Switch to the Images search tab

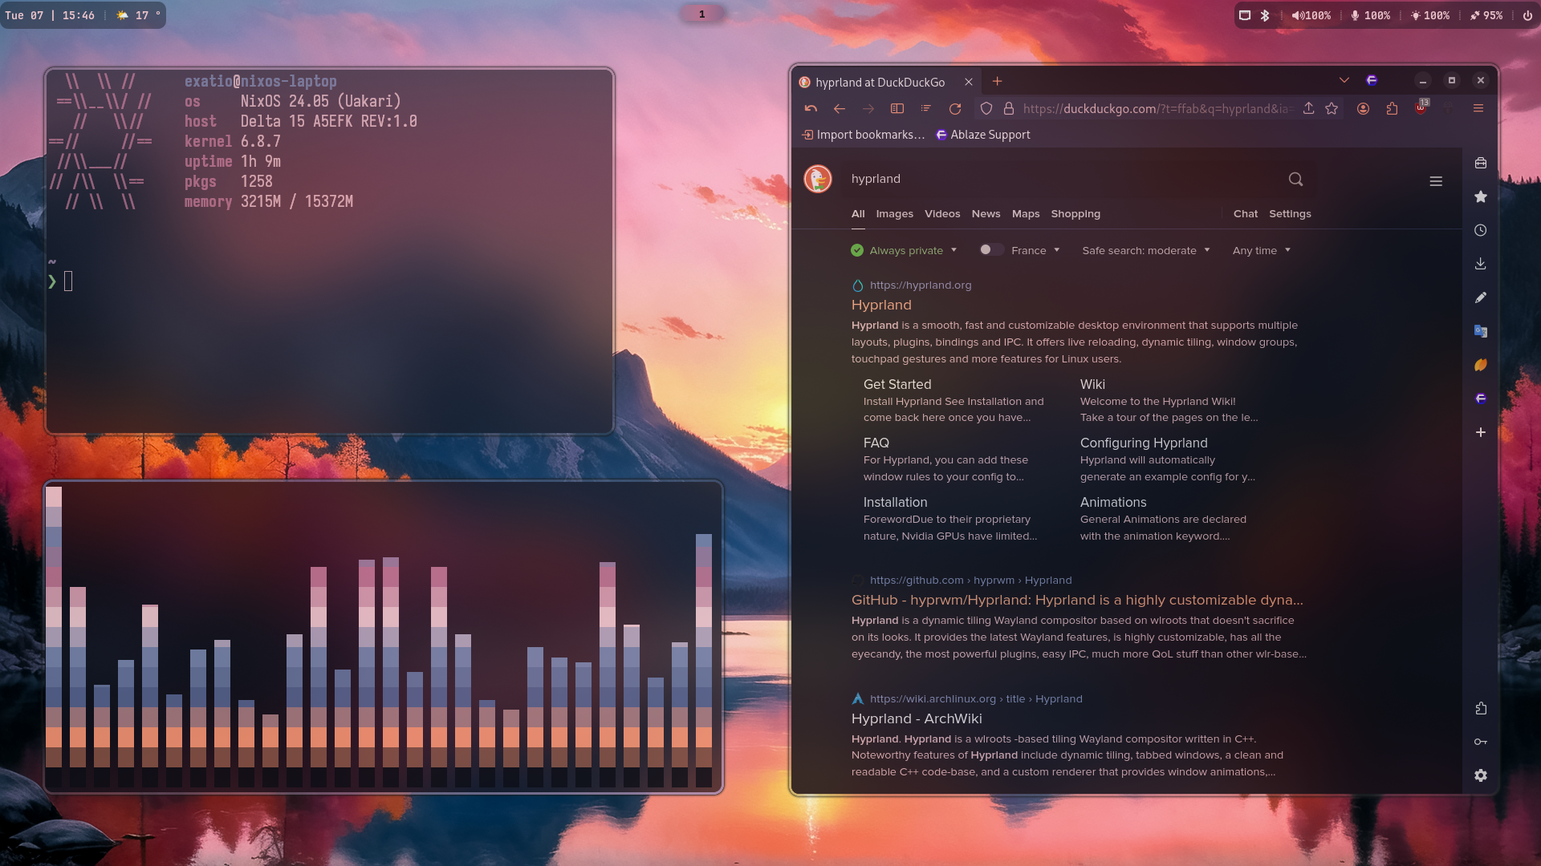point(894,214)
